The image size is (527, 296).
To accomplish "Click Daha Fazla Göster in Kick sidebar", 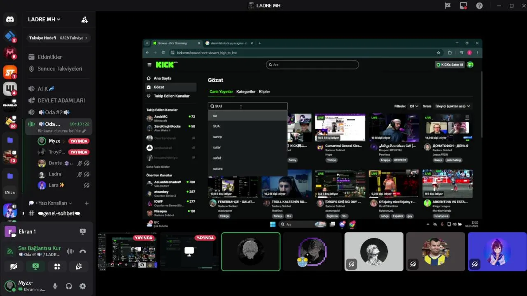I will (158, 166).
